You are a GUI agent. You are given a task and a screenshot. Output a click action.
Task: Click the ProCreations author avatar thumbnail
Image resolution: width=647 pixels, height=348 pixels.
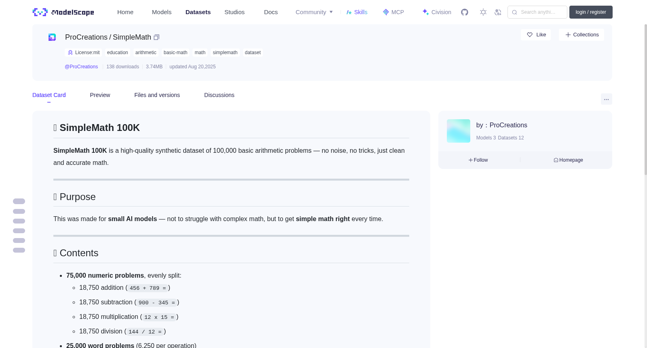click(x=459, y=131)
